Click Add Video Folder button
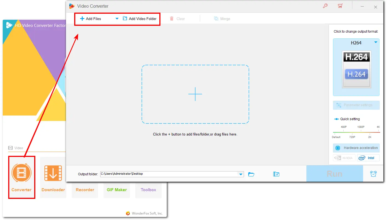The image size is (391, 220). (x=140, y=19)
